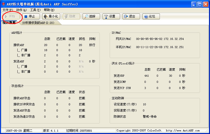Screen dimensions: 210x134
Task: Click the 实际速度(个/秒) label
Action: [125, 110]
